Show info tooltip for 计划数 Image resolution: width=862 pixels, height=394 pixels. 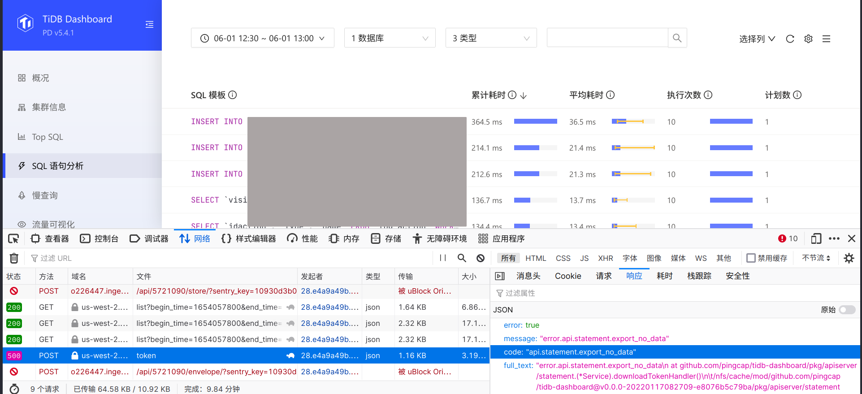tap(797, 95)
